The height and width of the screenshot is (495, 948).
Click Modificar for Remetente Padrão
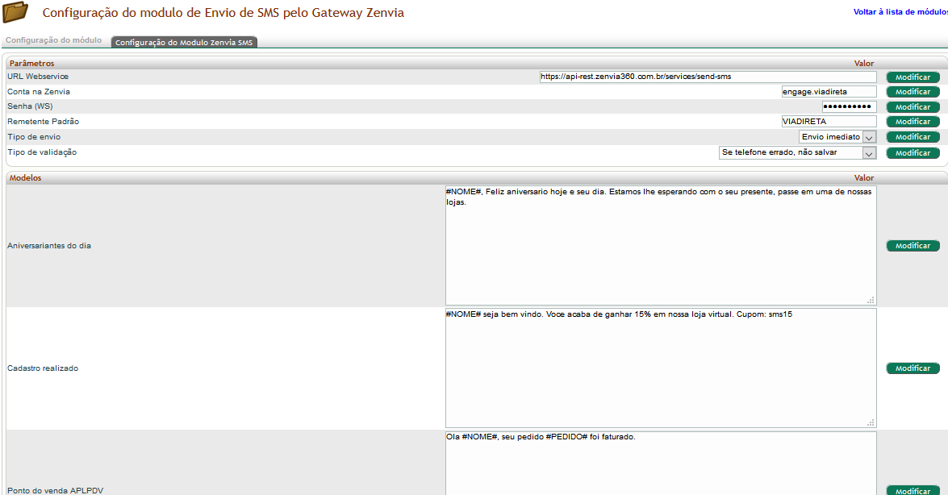click(913, 122)
